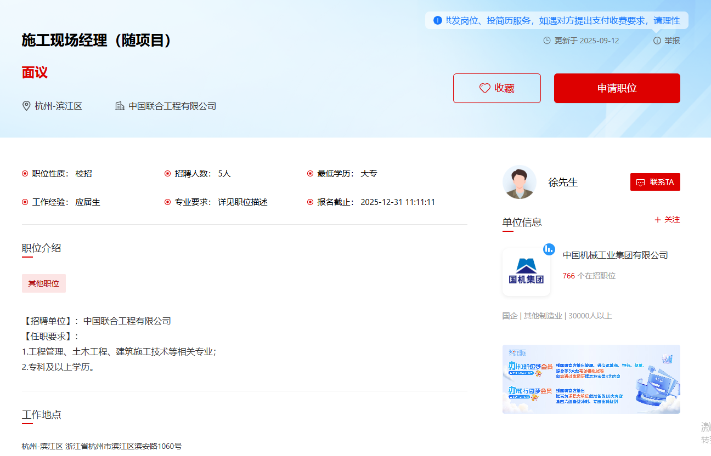Open company link 中国联合工程有限公司 in header
Viewport: 711px width, 456px height.
[x=172, y=106]
